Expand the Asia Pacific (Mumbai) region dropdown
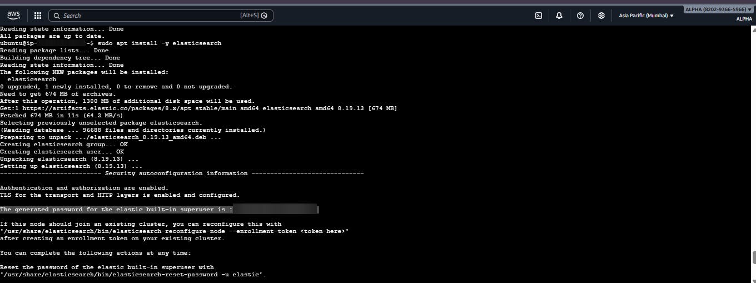This screenshot has height=283, width=756. click(646, 16)
